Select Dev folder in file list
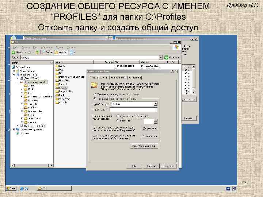263x197 pixels. pos(60,73)
